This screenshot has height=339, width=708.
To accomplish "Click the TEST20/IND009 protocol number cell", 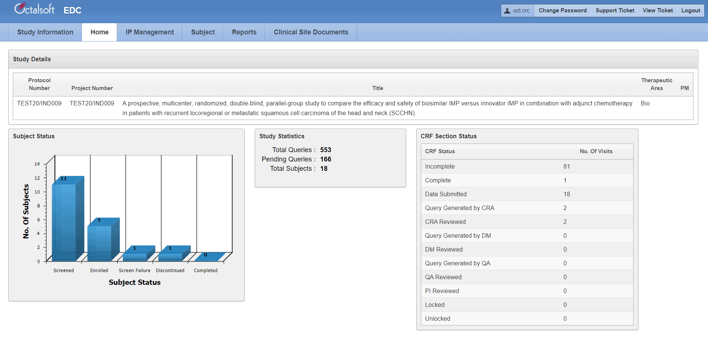I will point(39,104).
